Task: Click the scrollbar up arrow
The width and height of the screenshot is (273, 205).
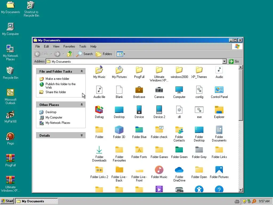Action: (x=241, y=67)
